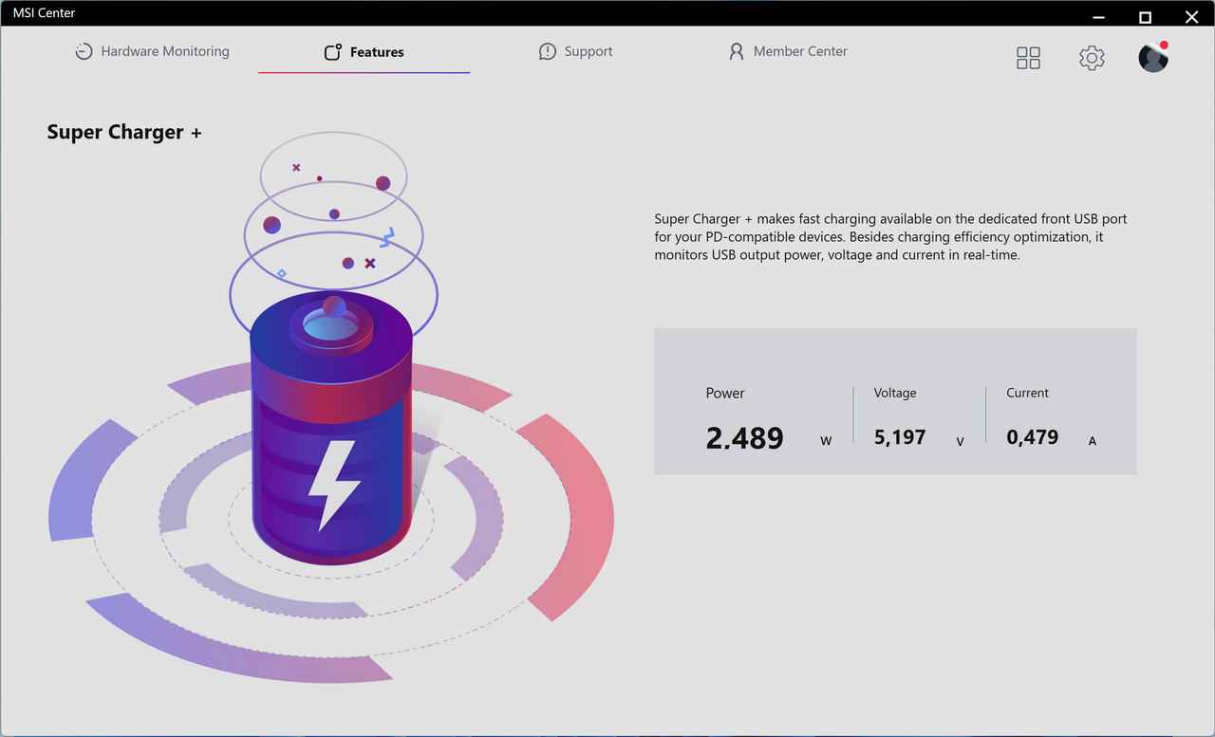Click the lightning bolt on battery illustration
1215x737 pixels.
(333, 484)
